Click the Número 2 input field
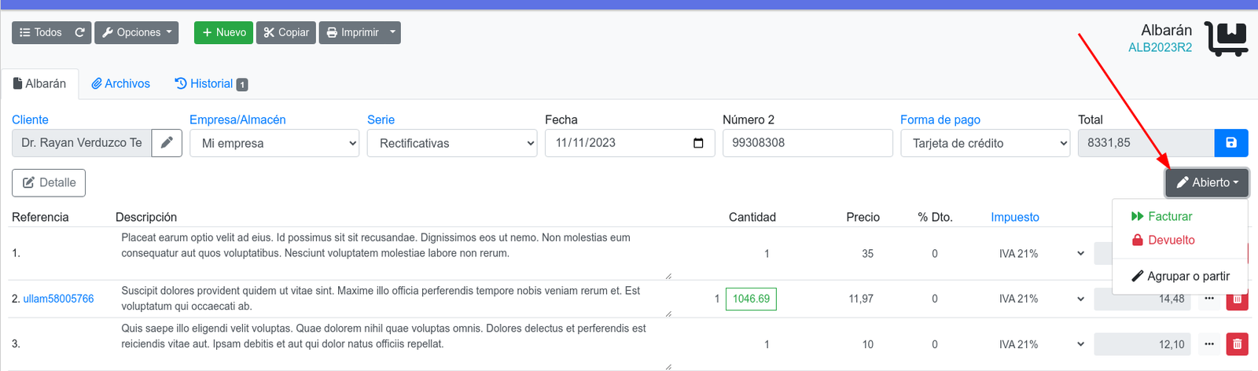1258x371 pixels. [807, 143]
